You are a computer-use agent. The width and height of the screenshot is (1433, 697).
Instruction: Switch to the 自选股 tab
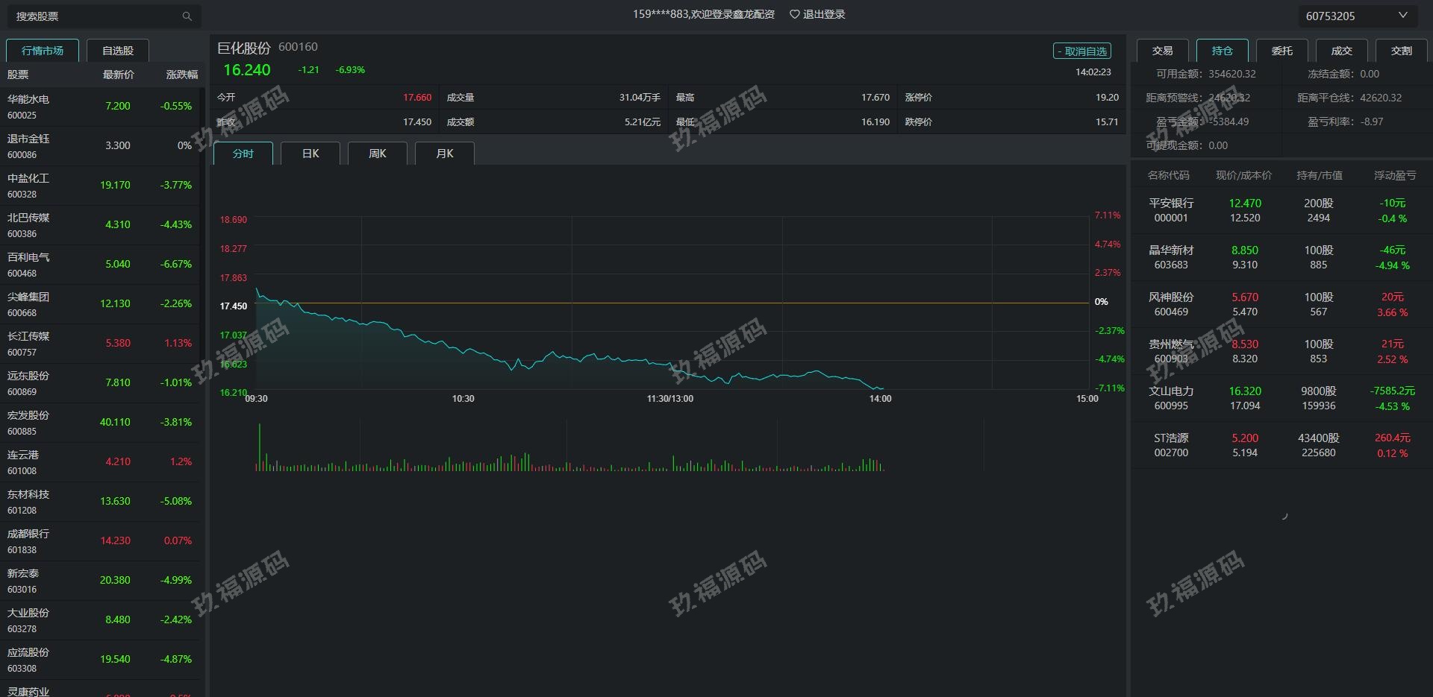click(x=118, y=51)
